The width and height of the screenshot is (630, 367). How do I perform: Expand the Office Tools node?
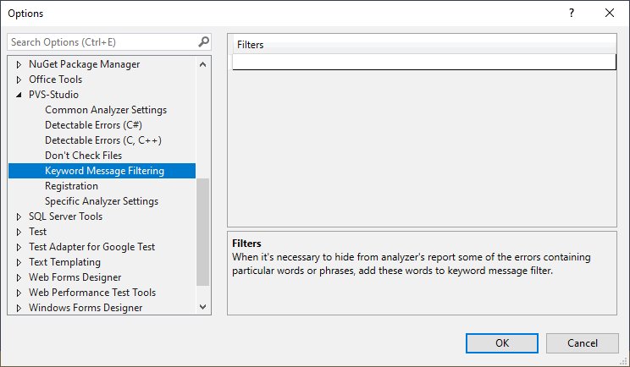click(19, 79)
